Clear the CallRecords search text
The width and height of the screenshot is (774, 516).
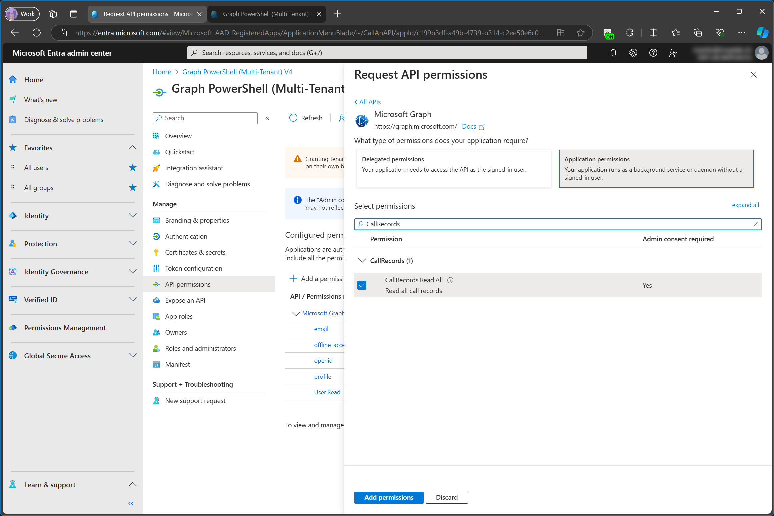tap(755, 224)
